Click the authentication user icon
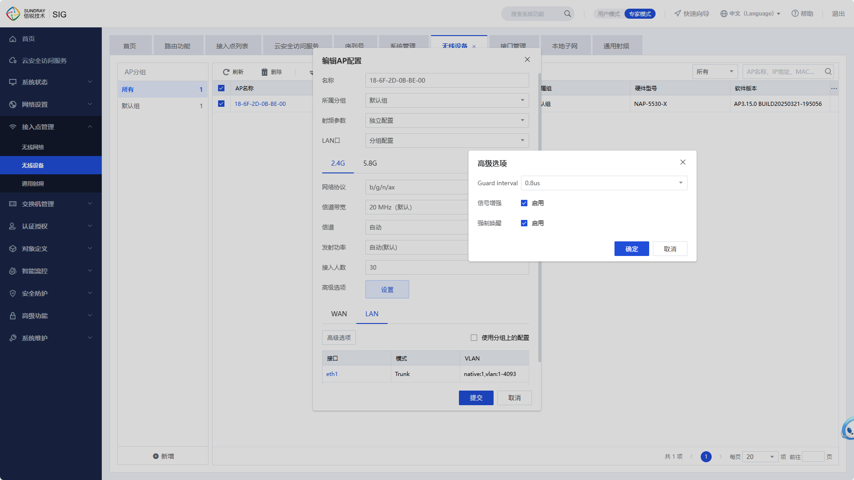This screenshot has width=854, height=480. tap(13, 226)
